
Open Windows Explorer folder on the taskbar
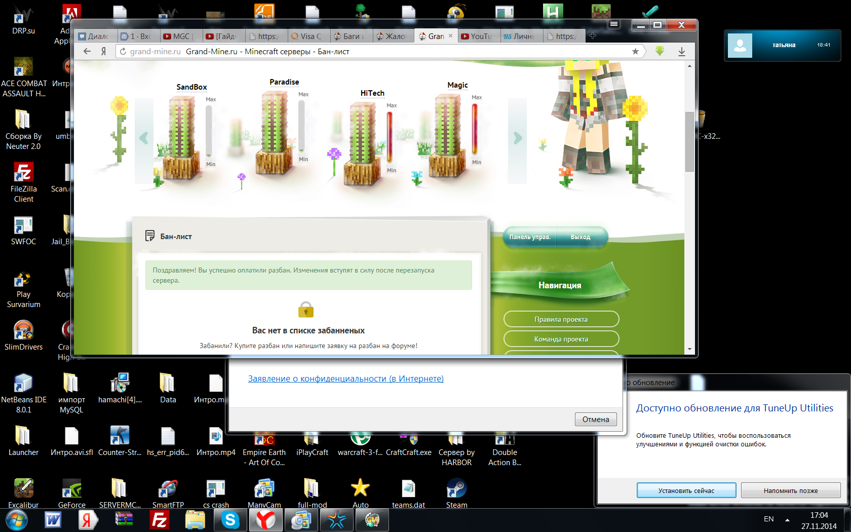click(x=195, y=520)
